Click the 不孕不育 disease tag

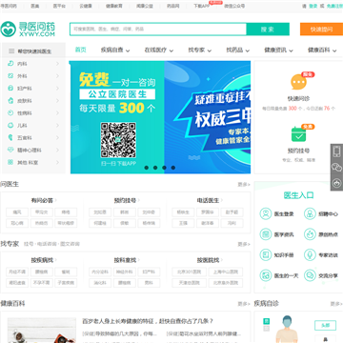[x=42, y=283]
